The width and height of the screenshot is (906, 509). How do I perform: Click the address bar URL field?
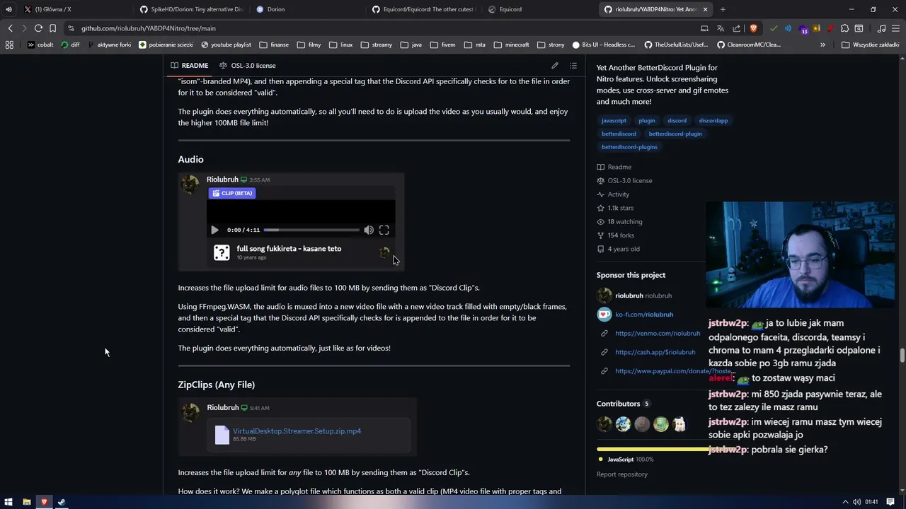(x=382, y=28)
